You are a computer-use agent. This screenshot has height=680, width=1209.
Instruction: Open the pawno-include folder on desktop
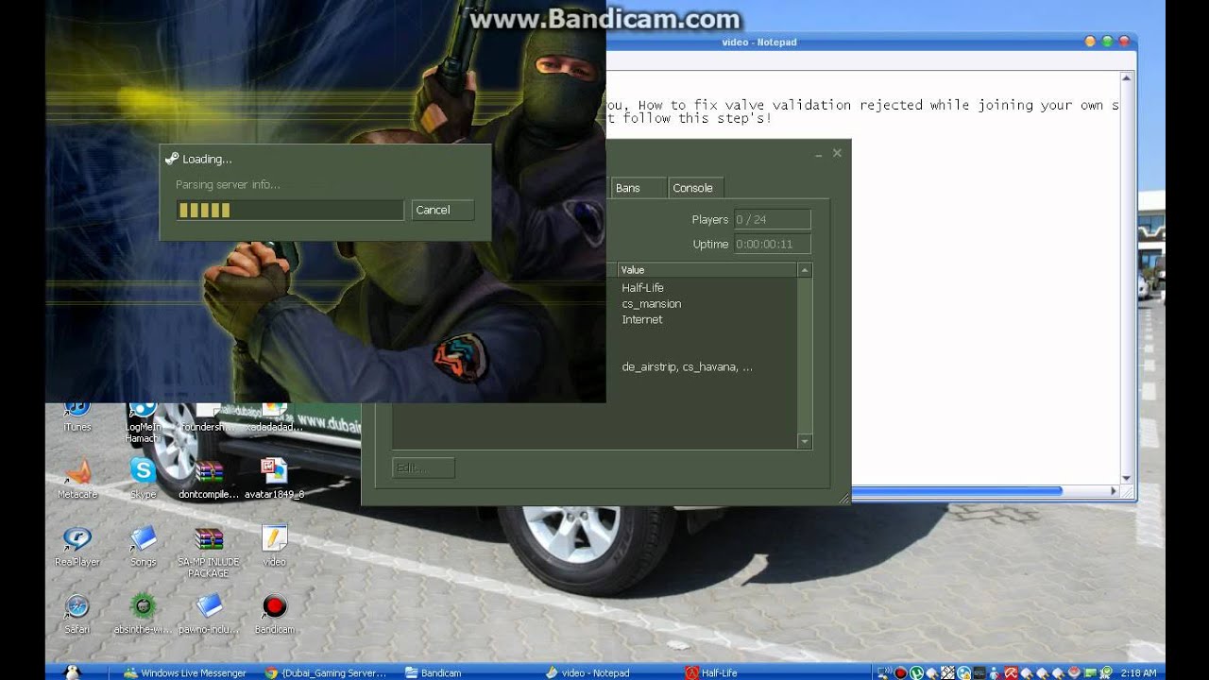[209, 613]
